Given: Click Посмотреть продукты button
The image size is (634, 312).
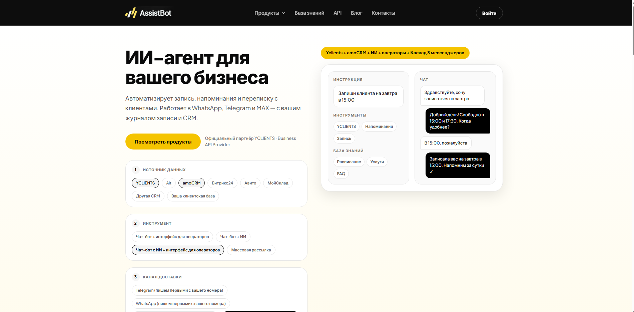Looking at the screenshot, I should point(163,142).
